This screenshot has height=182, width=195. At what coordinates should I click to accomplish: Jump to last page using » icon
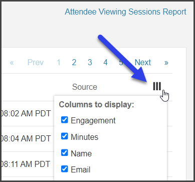(166, 63)
